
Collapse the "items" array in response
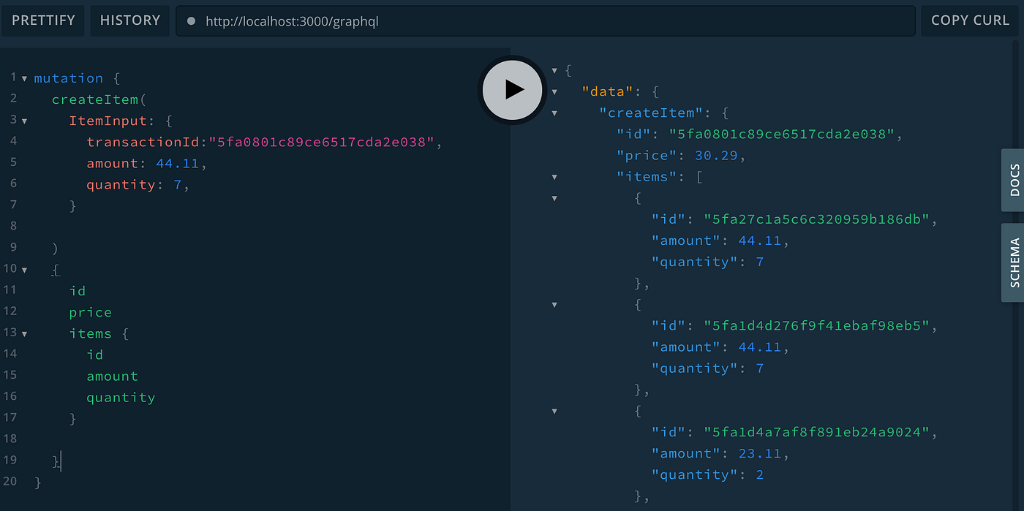pyautogui.click(x=554, y=176)
